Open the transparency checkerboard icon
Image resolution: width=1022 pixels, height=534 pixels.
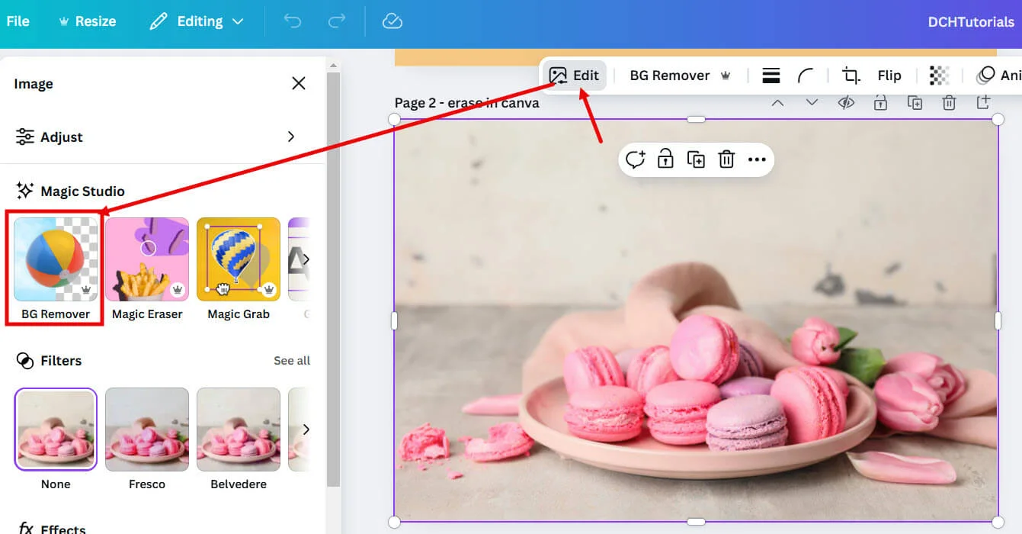tap(940, 75)
